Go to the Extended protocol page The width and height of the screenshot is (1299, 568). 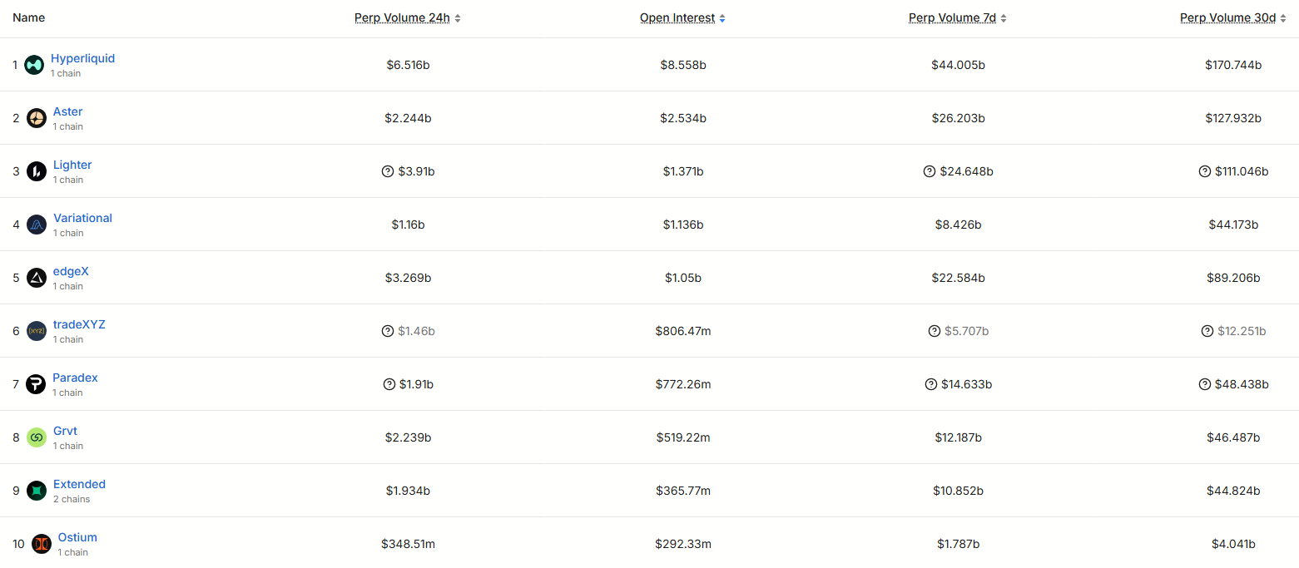(79, 485)
